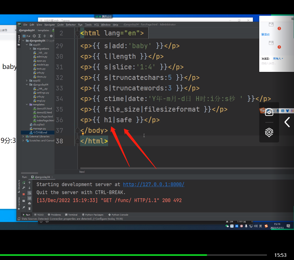The image size is (294, 260).
Task: Open Project panel settings gear
Action: pyautogui.click(x=51, y=36)
